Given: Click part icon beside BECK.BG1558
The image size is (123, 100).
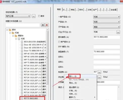Looking at the screenshot, I should coord(22,42).
